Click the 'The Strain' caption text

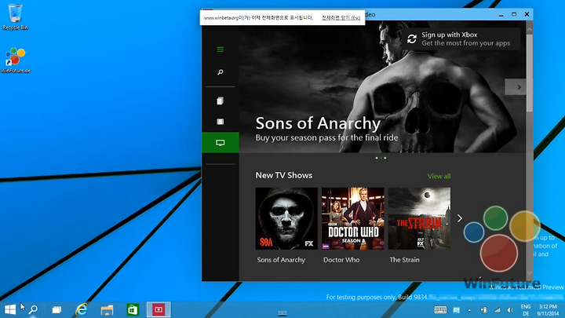point(404,260)
